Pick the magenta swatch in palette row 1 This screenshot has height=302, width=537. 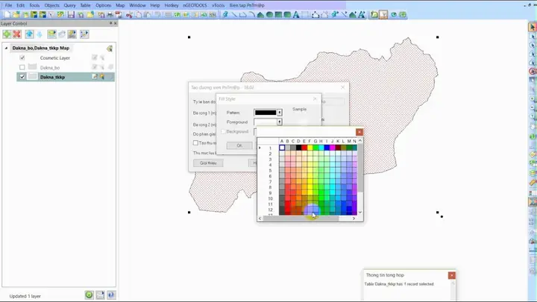[332, 148]
